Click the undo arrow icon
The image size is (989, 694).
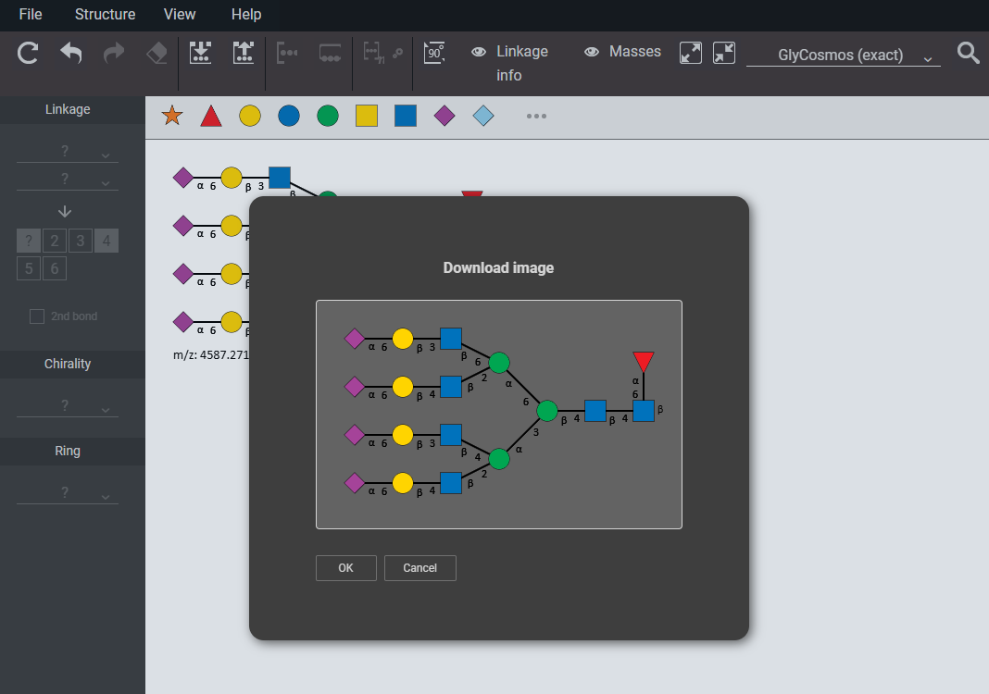71,53
